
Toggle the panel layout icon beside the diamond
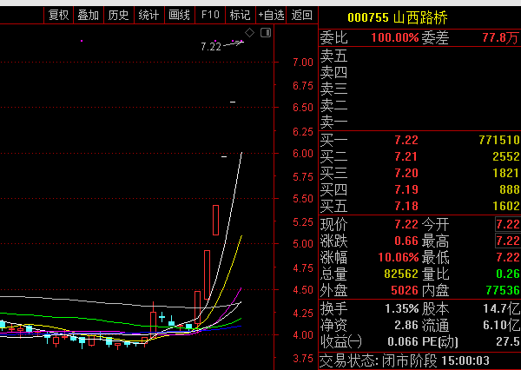point(263,33)
